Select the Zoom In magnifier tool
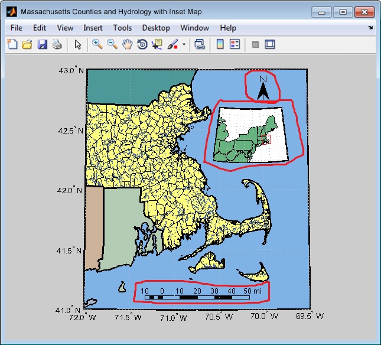The width and height of the screenshot is (381, 345). tap(97, 44)
